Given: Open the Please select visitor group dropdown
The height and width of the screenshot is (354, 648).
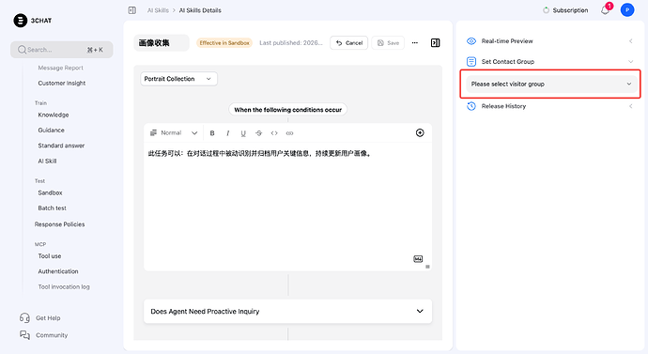Looking at the screenshot, I should click(550, 84).
